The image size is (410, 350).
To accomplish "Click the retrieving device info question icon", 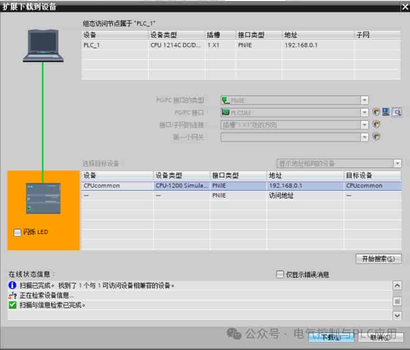I will tap(12, 296).
